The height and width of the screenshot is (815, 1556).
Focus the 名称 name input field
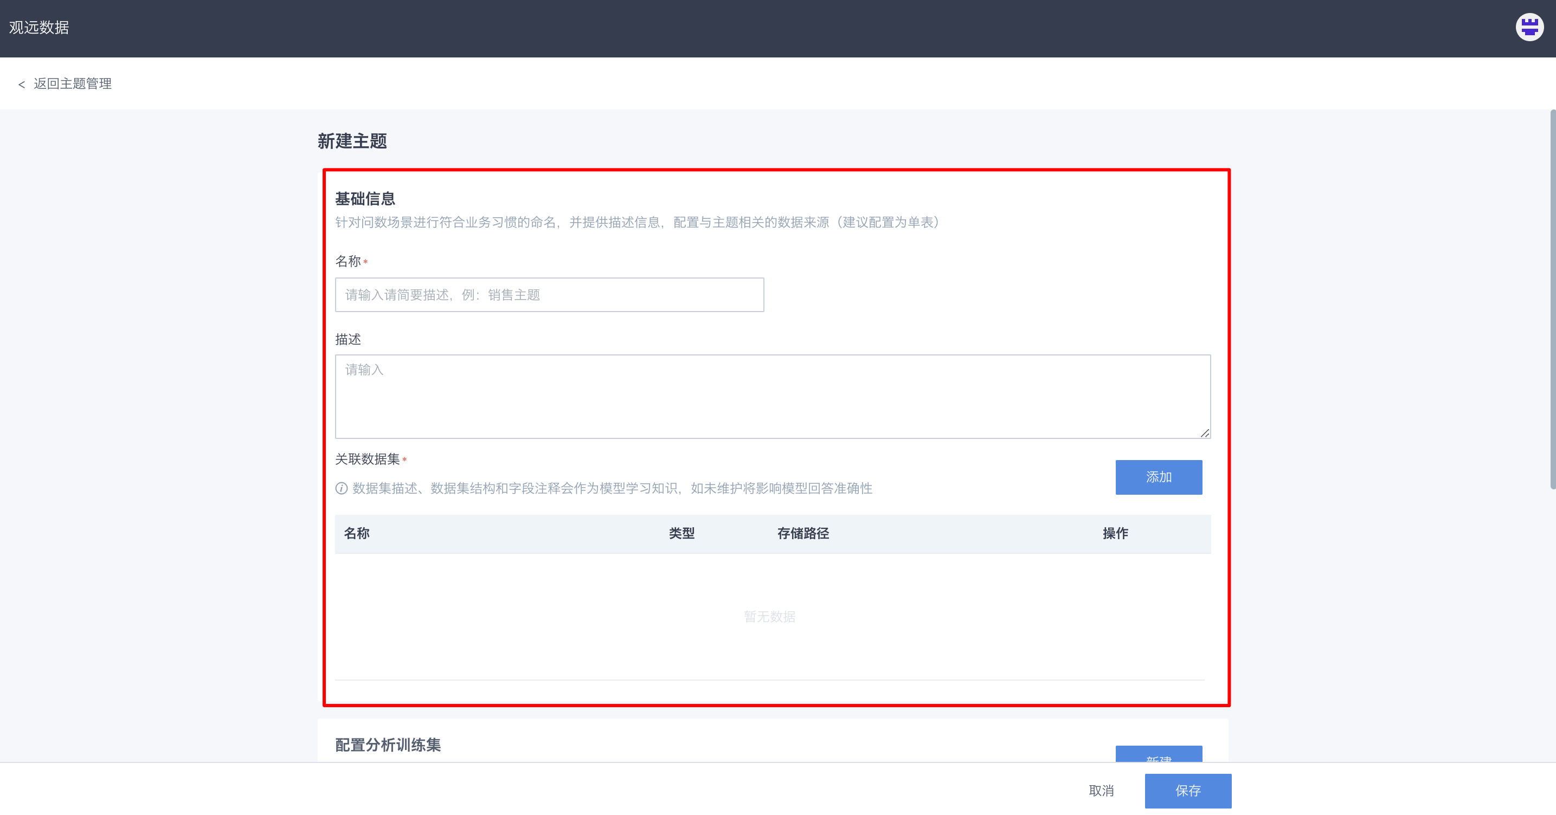(549, 295)
